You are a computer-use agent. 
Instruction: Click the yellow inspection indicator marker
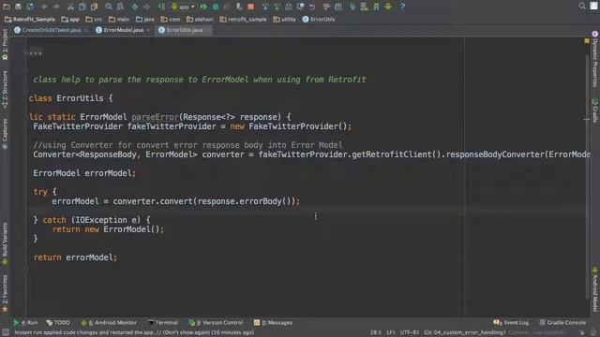(x=587, y=40)
